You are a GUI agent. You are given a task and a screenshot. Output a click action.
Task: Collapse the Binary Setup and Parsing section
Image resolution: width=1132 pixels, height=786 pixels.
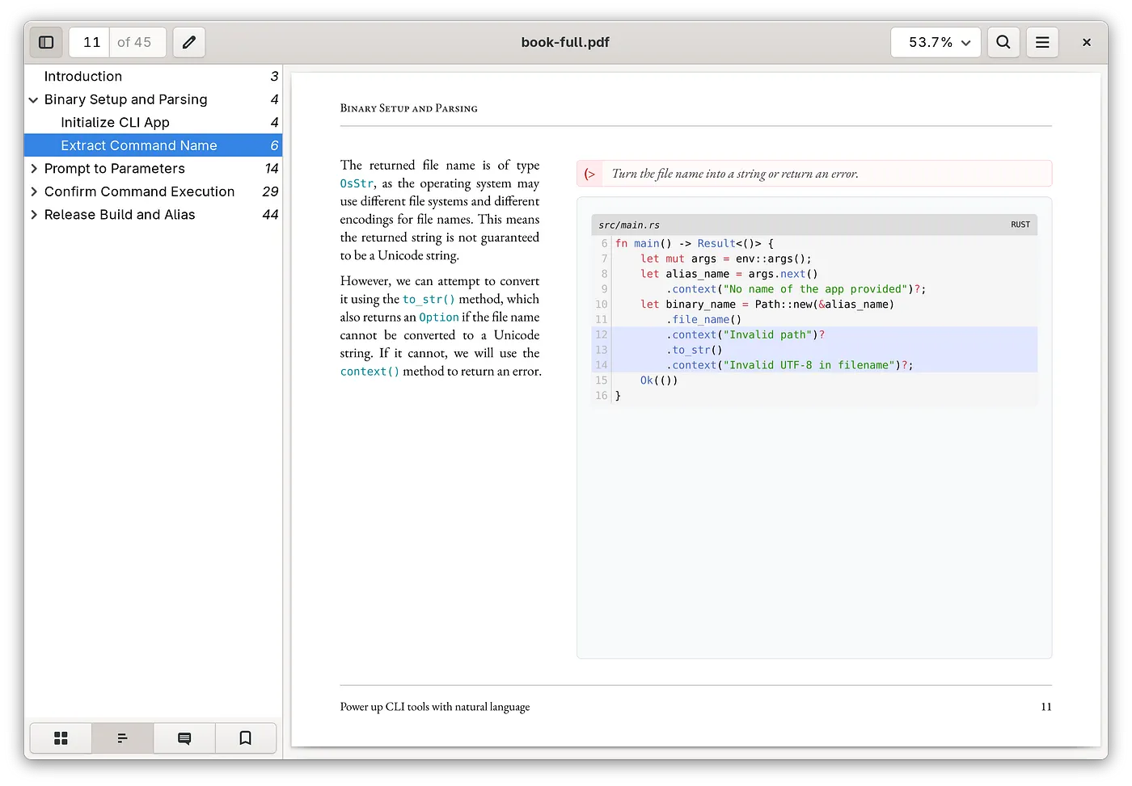pyautogui.click(x=32, y=99)
